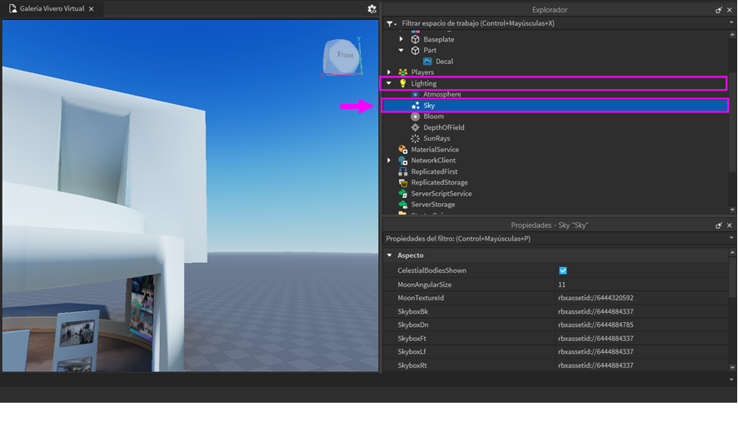The image size is (738, 421).
Task: Switch to Galería Vivero Virtual tab
Action: 50,9
